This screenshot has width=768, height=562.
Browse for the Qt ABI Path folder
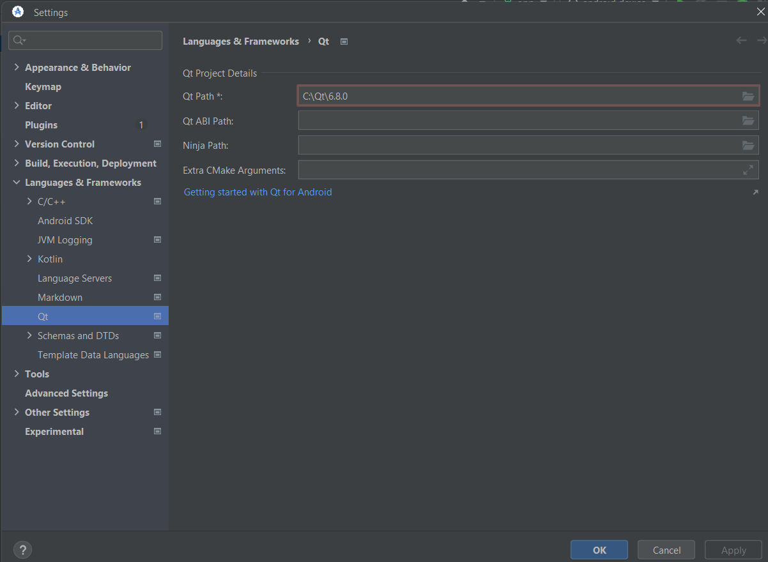(x=748, y=121)
